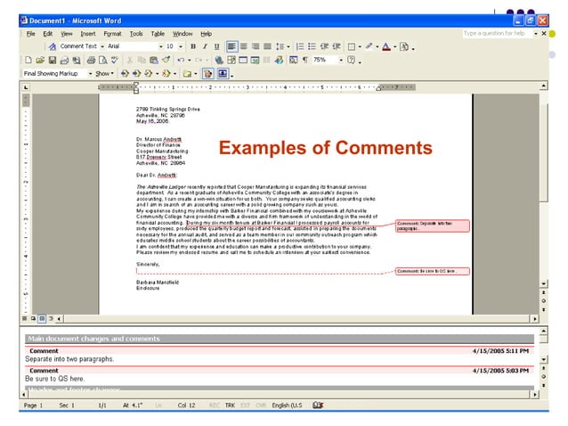Toggle bold formatting in the toolbar
This screenshot has height=426, width=568.
(193, 46)
